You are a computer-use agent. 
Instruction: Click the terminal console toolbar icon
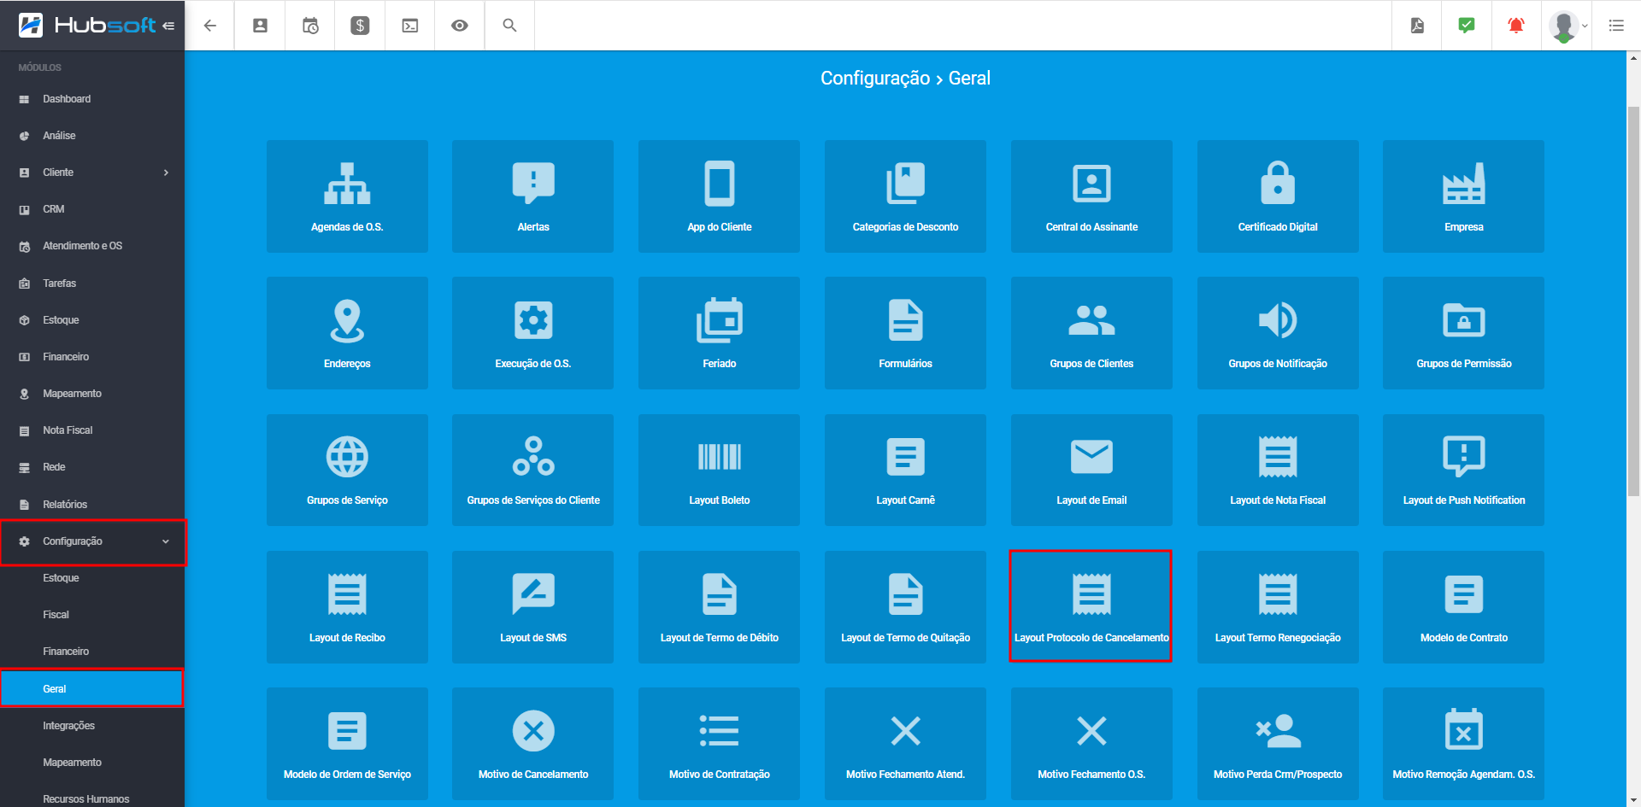click(410, 26)
